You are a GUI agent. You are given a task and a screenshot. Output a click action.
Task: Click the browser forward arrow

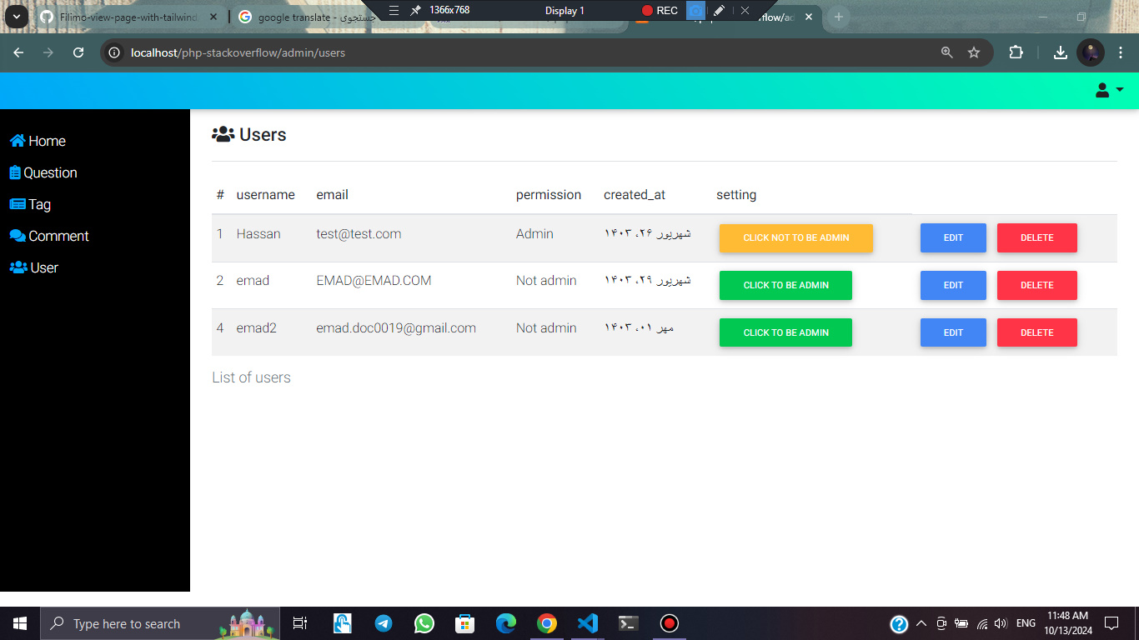click(x=48, y=52)
